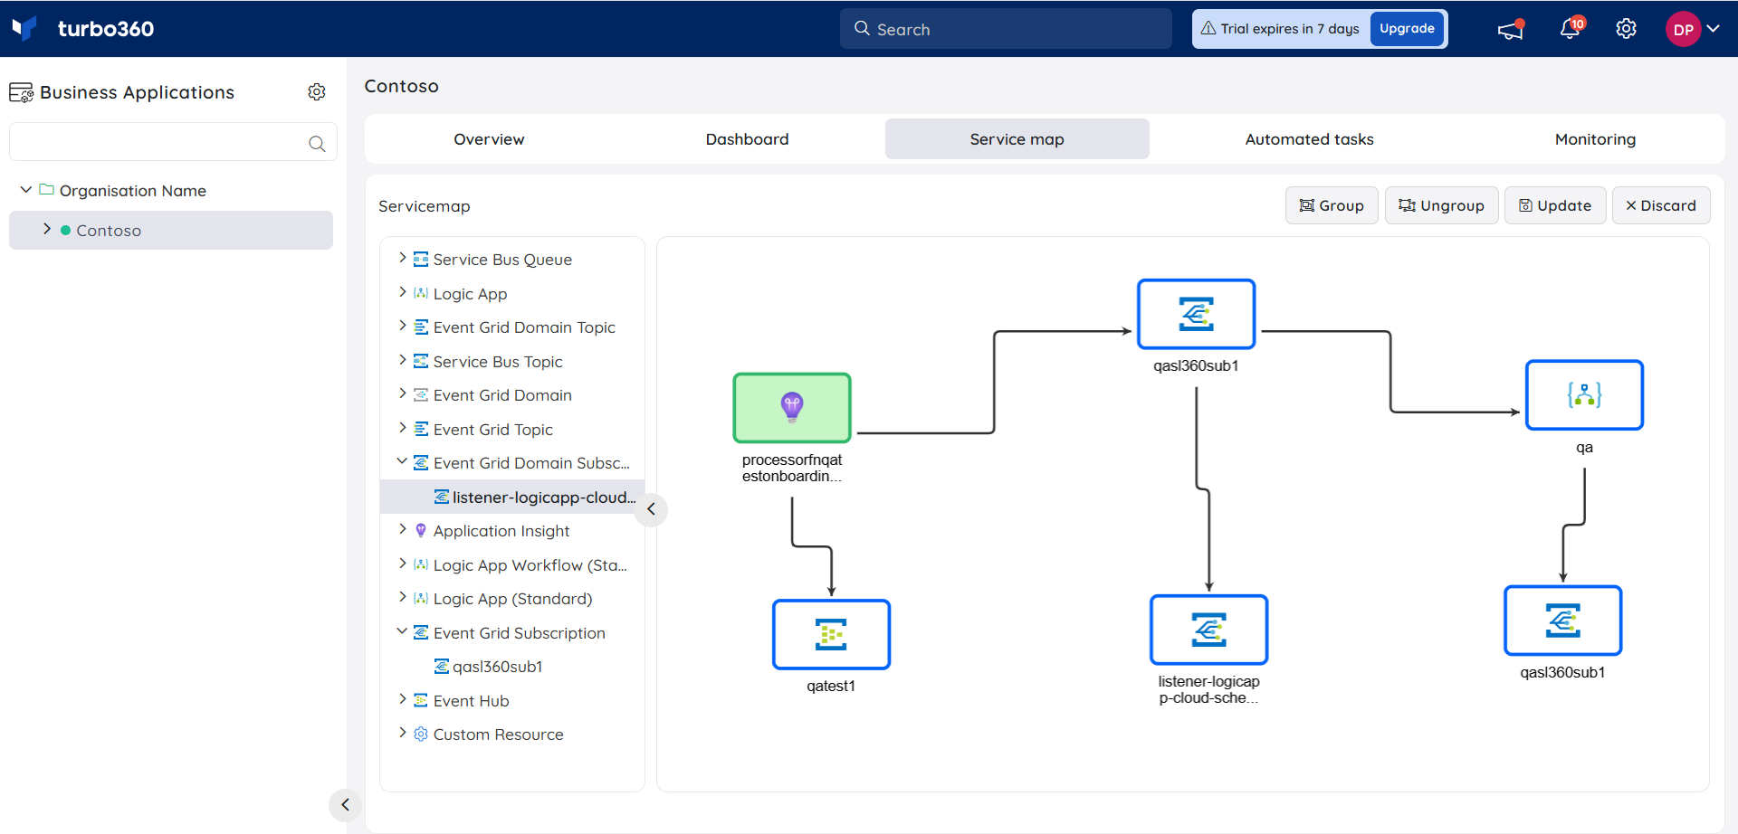Click the Custom Resource gear icon

pyautogui.click(x=421, y=734)
